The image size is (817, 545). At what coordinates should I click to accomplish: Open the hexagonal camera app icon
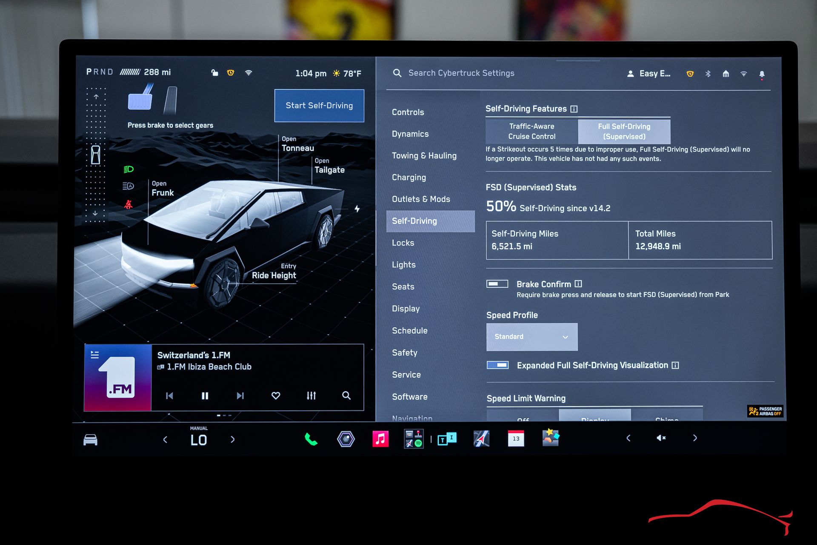pyautogui.click(x=346, y=439)
